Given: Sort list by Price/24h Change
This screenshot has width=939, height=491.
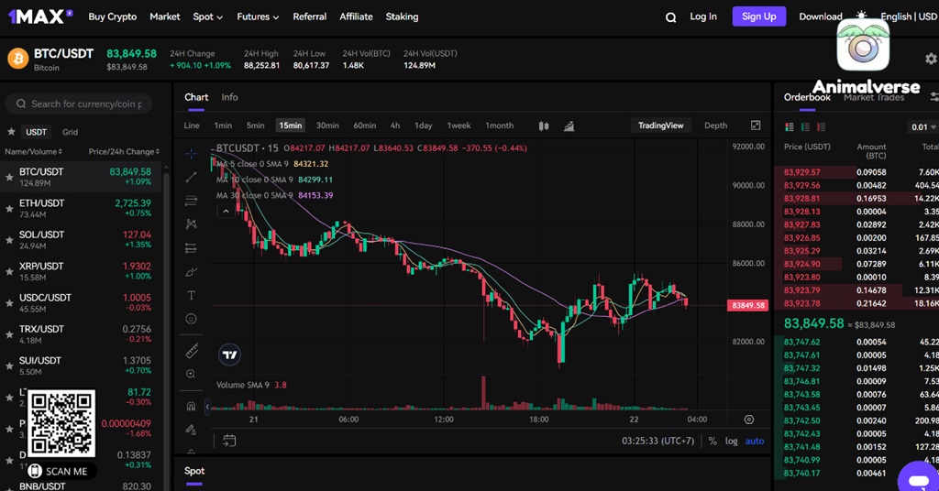Looking at the screenshot, I should (124, 151).
